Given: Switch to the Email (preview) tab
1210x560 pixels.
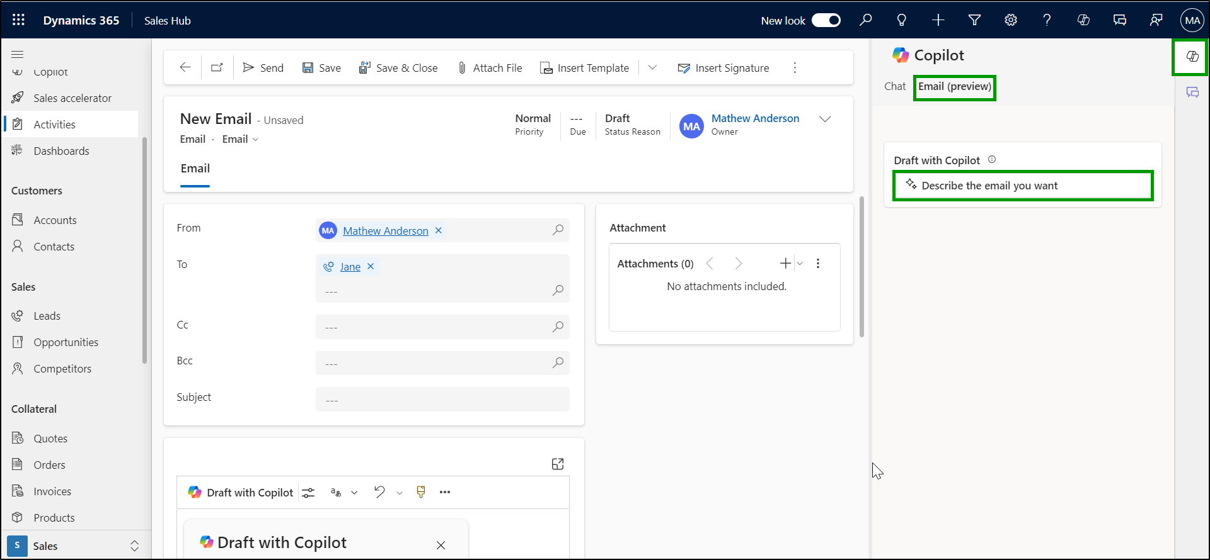Looking at the screenshot, I should tap(955, 86).
